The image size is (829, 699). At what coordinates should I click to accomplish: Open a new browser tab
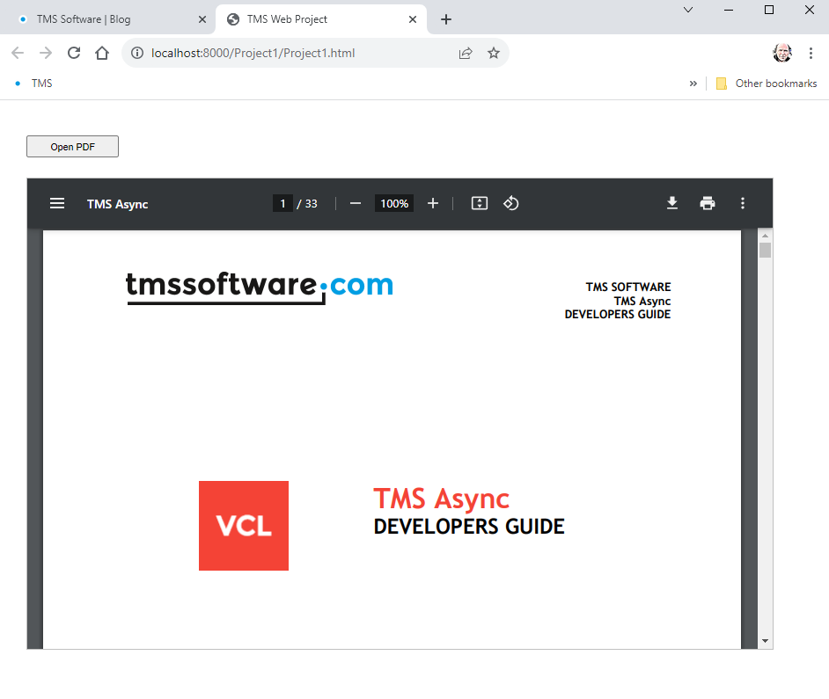[x=446, y=19]
